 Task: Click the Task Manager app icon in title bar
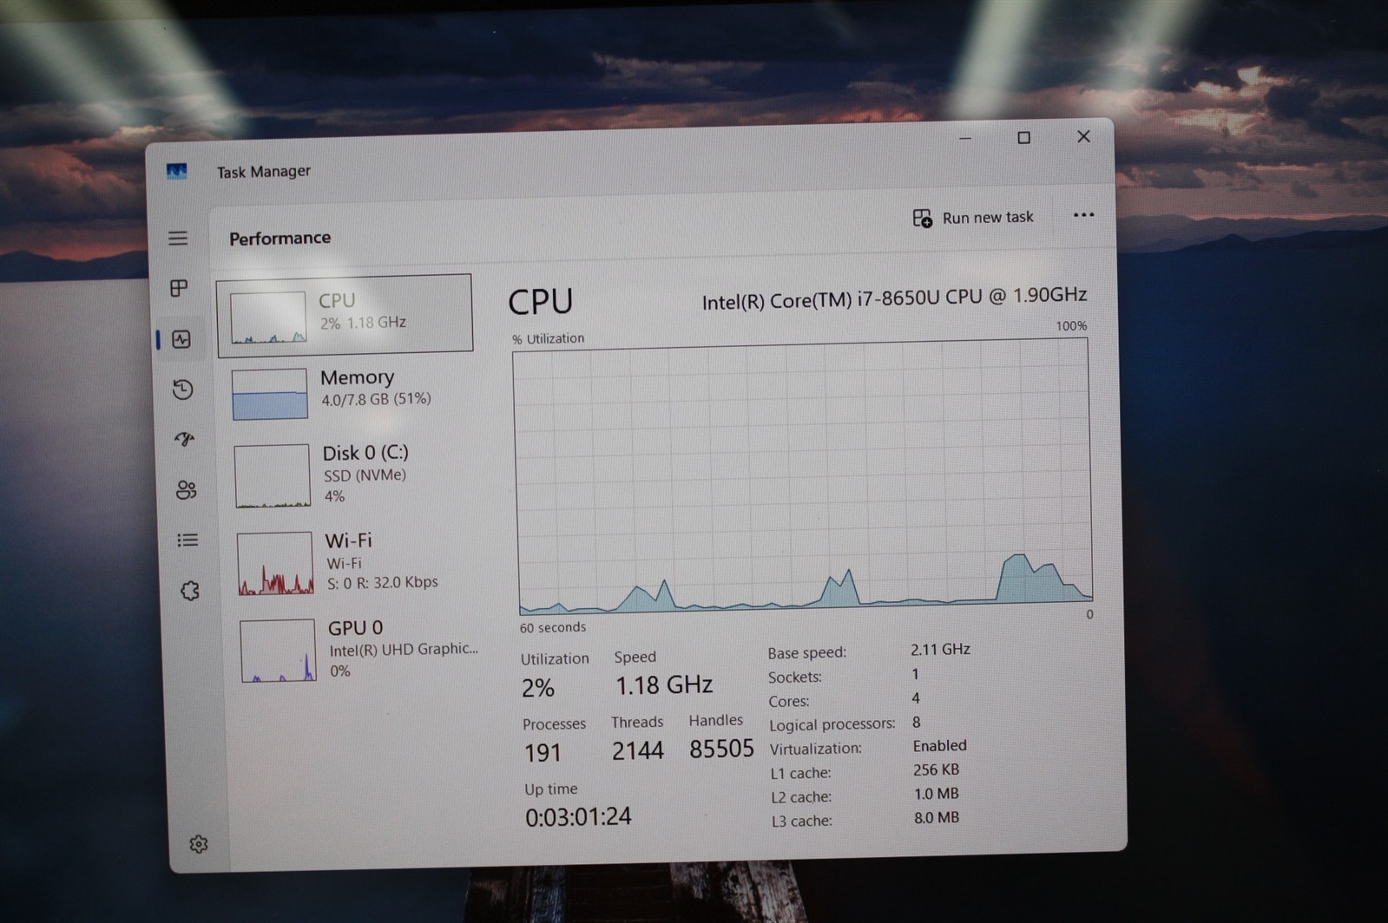[x=176, y=172]
